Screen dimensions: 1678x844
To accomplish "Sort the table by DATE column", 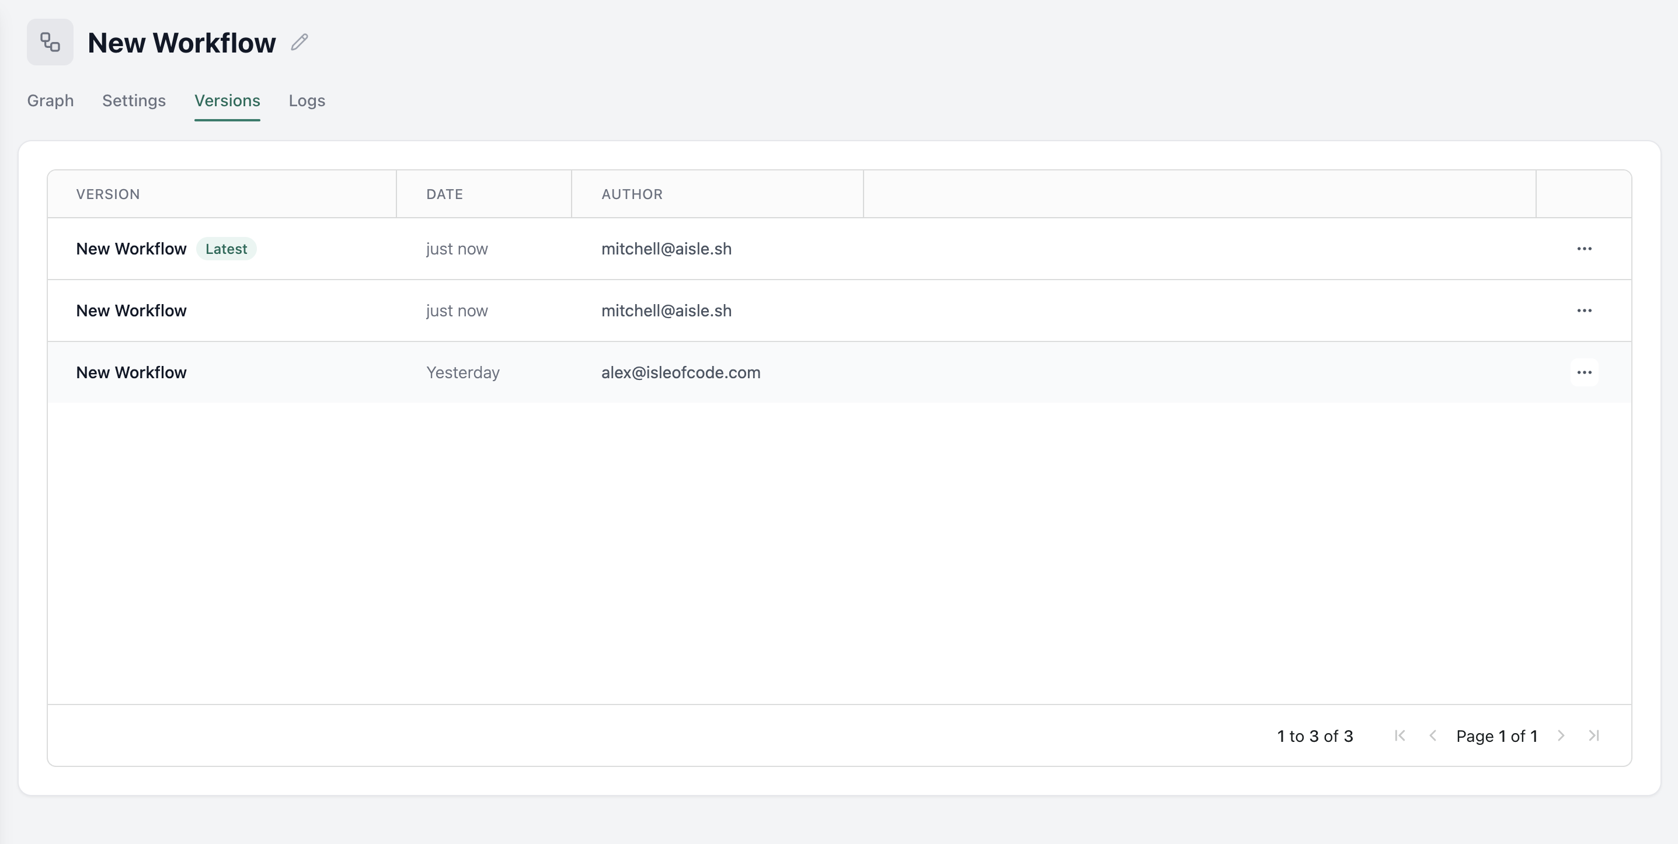I will [444, 193].
